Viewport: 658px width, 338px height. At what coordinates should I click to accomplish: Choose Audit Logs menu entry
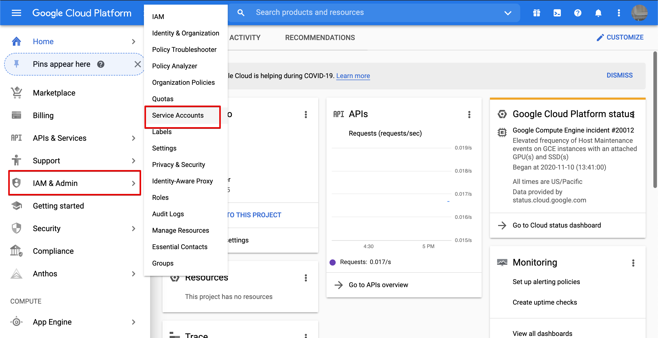(x=168, y=214)
